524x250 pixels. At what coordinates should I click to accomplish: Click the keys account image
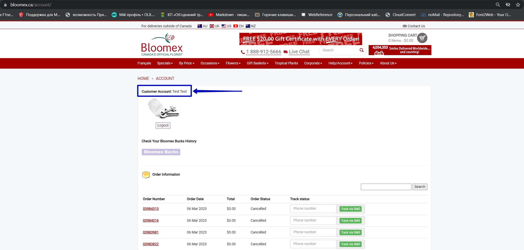coord(163,108)
